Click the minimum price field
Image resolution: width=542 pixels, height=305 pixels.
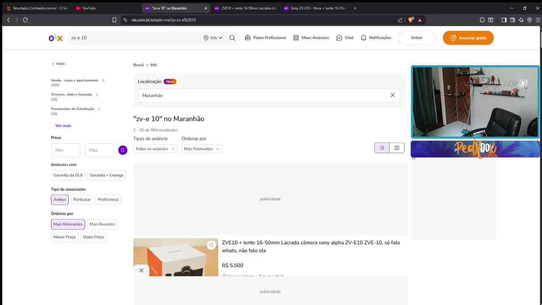(x=66, y=150)
